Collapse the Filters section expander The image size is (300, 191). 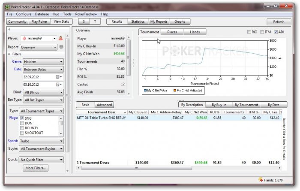point(9,54)
